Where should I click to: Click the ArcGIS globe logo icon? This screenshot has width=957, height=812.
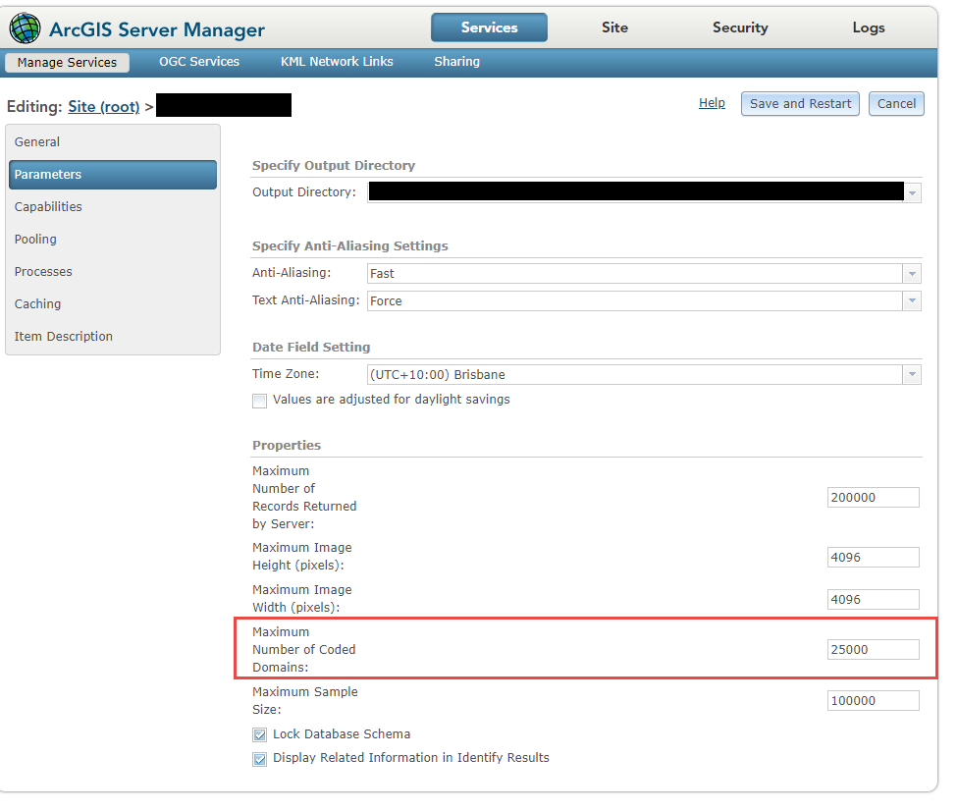pyautogui.click(x=25, y=28)
